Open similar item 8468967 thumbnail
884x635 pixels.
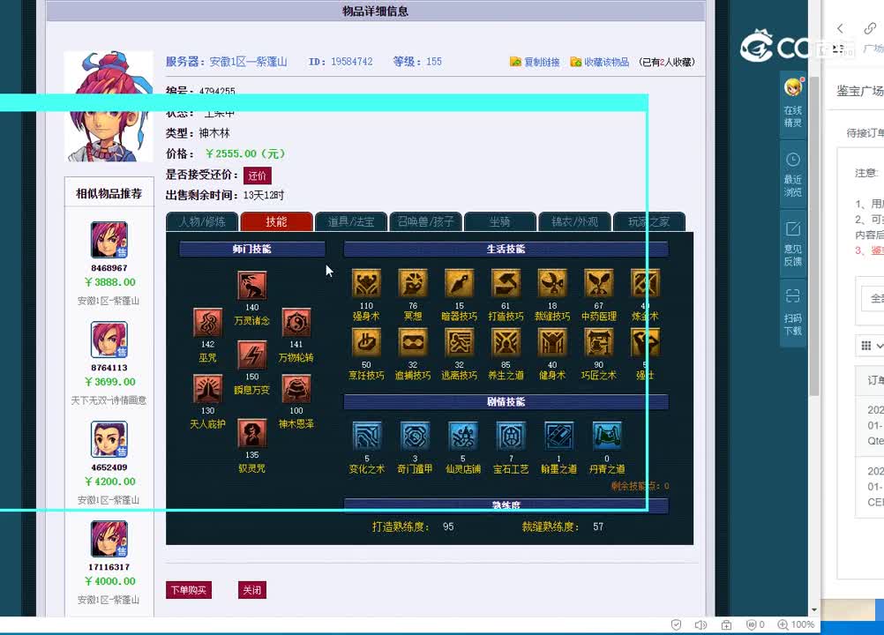109,240
